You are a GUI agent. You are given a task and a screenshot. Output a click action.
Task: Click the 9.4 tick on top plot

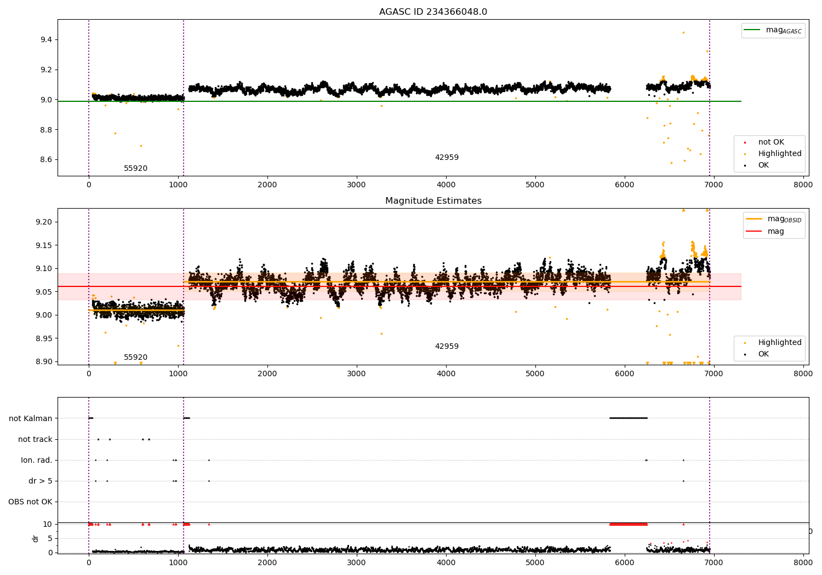tap(45, 40)
